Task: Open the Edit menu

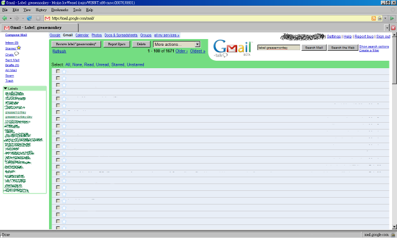Action: coord(16,10)
